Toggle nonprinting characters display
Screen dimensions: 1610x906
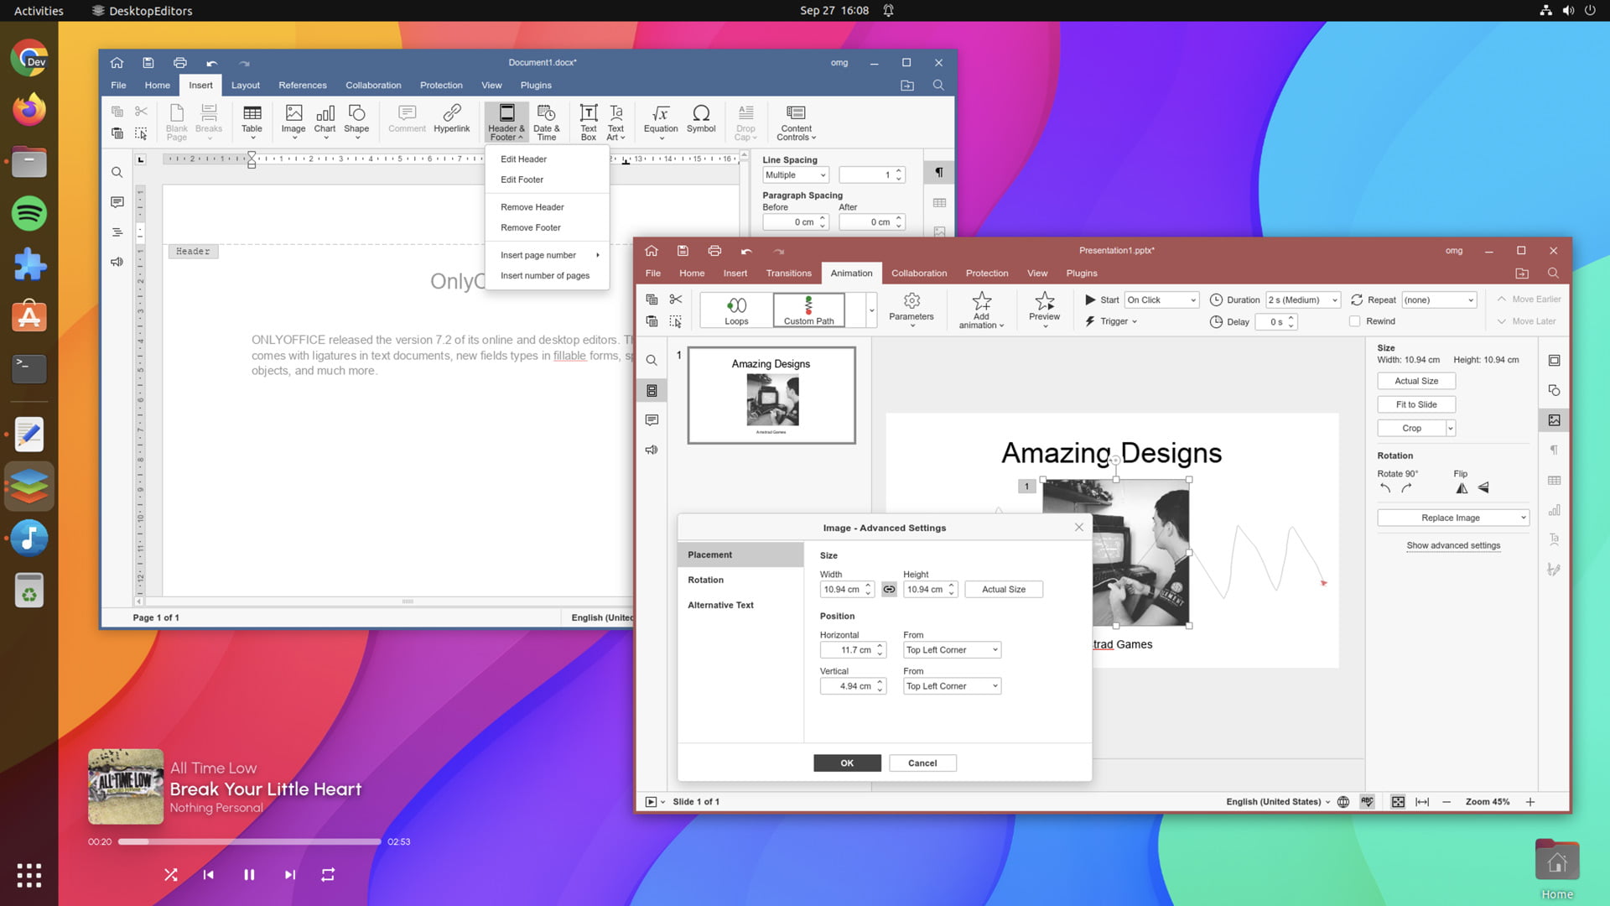(x=938, y=172)
